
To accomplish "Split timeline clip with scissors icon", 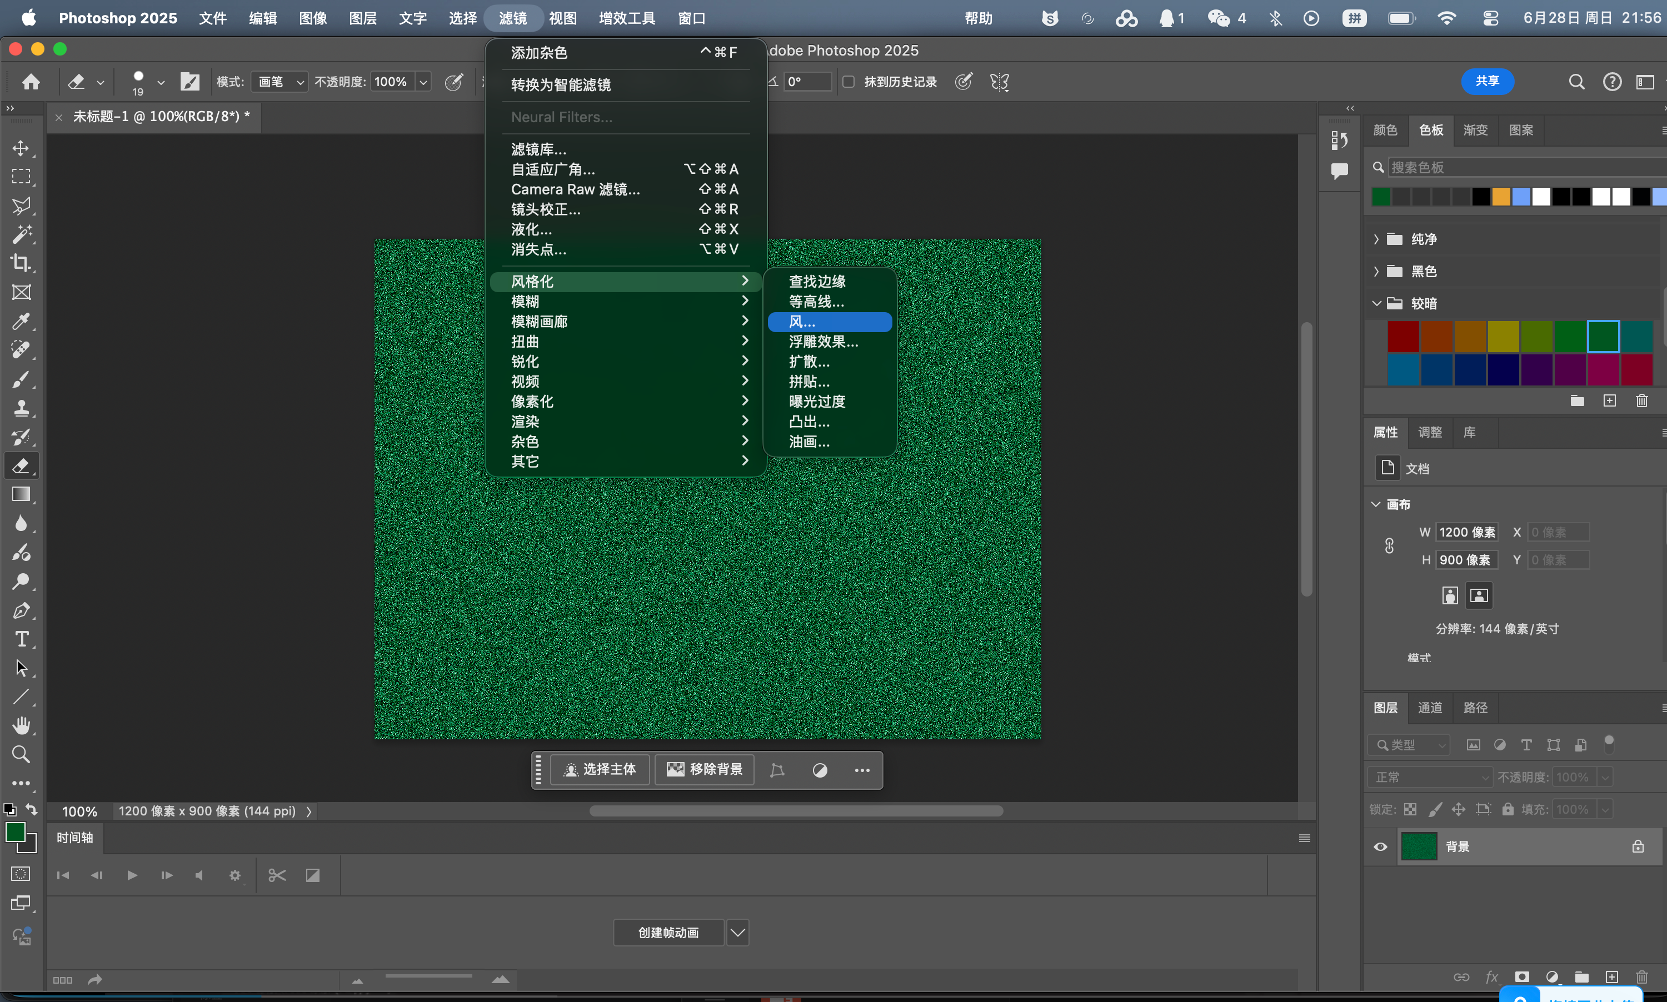I will [277, 875].
